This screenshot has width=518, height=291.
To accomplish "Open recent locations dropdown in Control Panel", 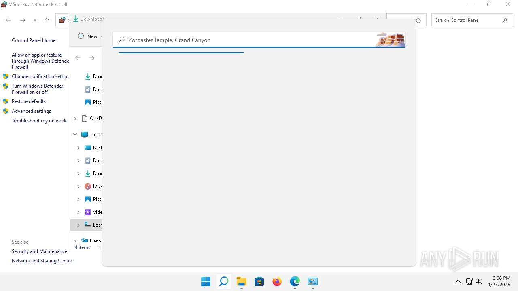I will (35, 20).
